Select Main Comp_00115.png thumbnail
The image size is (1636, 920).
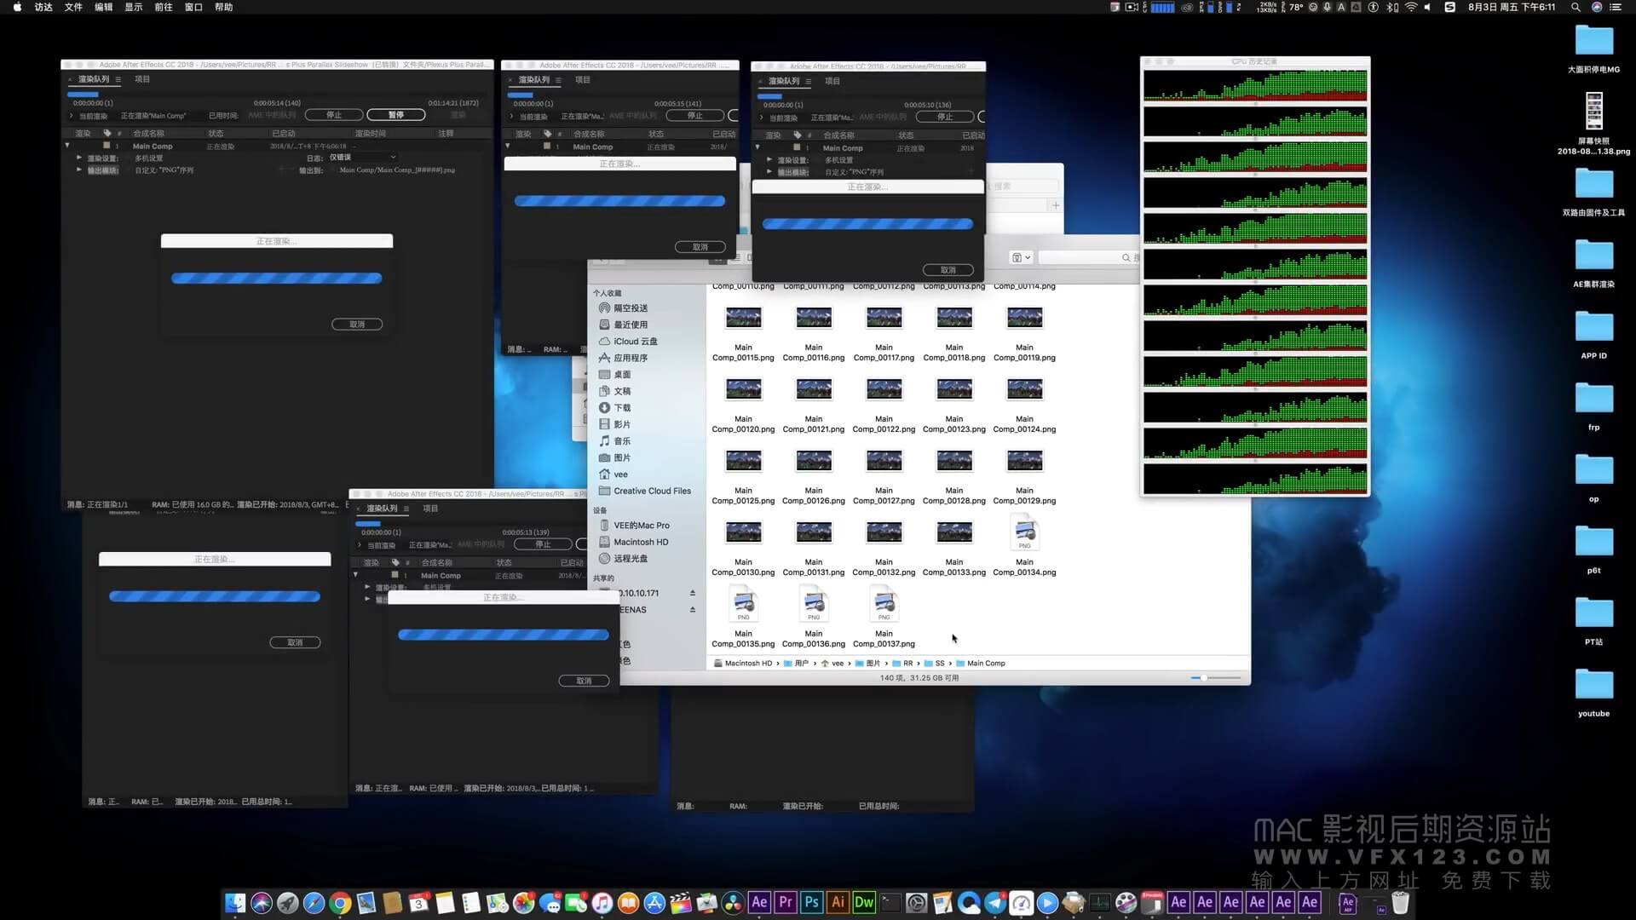click(743, 318)
